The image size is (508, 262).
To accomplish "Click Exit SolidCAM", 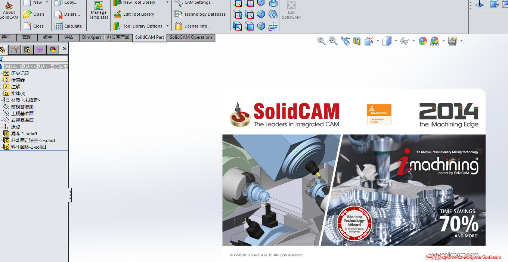I will (x=291, y=10).
